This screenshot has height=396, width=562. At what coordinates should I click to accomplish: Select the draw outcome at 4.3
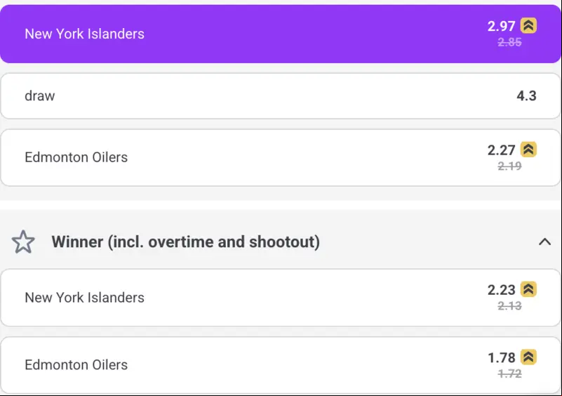pos(281,95)
